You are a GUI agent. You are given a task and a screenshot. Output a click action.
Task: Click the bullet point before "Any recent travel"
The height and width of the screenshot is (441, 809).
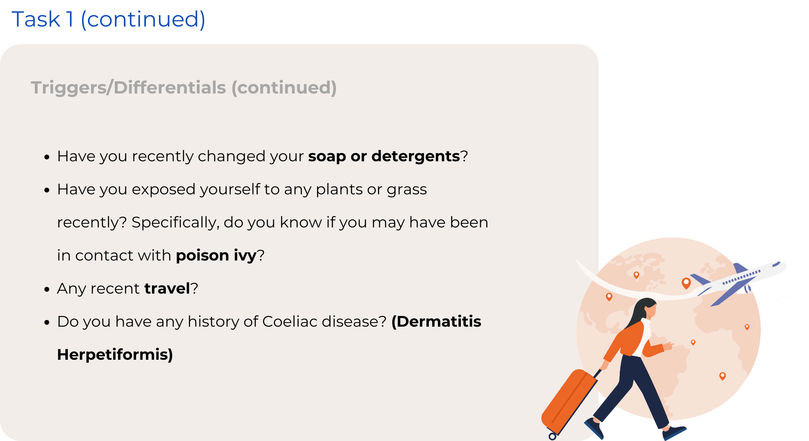pyautogui.click(x=47, y=290)
